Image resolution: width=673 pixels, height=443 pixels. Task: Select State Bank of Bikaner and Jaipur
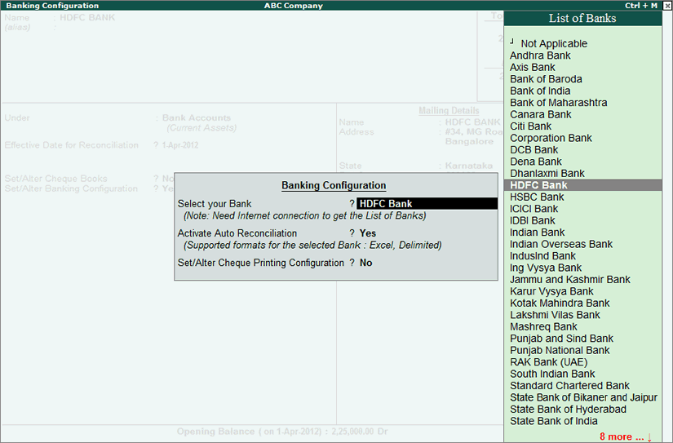[x=583, y=397]
